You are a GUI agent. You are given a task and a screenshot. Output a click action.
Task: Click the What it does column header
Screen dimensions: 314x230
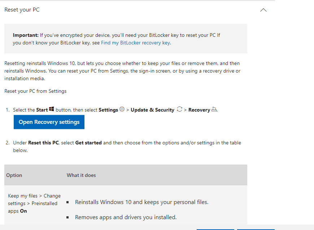[81, 175]
